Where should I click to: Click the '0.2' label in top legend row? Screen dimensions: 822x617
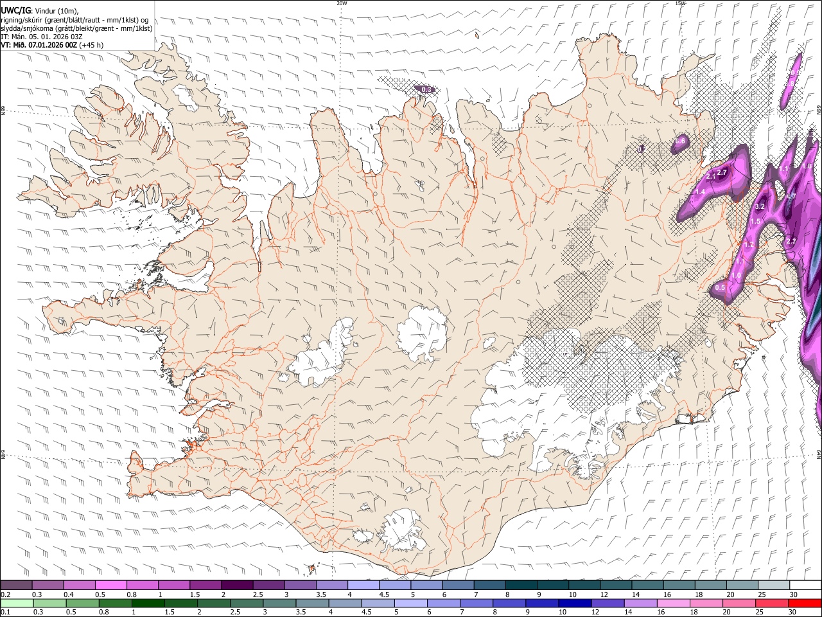coord(6,595)
